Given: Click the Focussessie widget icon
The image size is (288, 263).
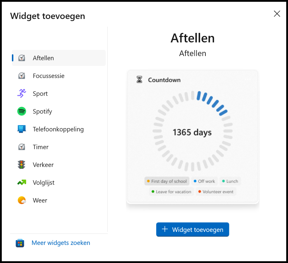Looking at the screenshot, I should click(x=21, y=76).
